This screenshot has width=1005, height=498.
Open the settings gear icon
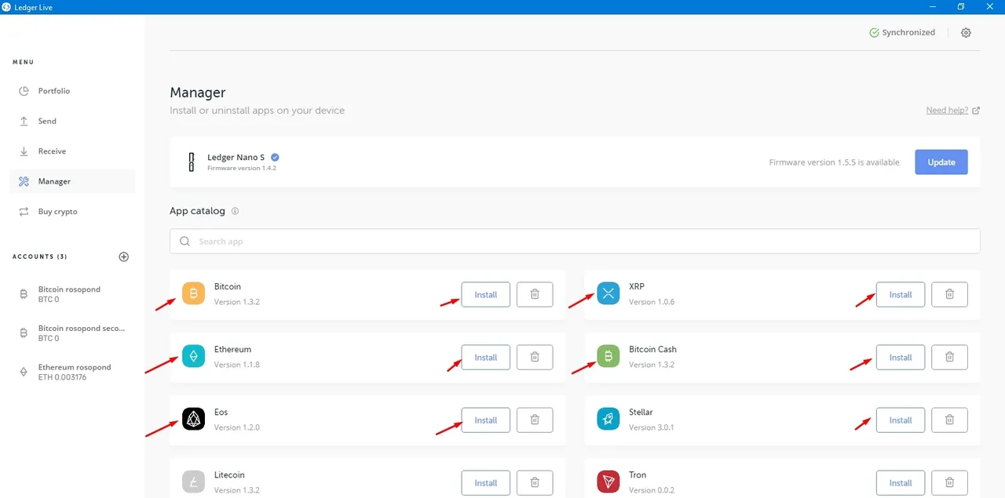pyautogui.click(x=966, y=33)
